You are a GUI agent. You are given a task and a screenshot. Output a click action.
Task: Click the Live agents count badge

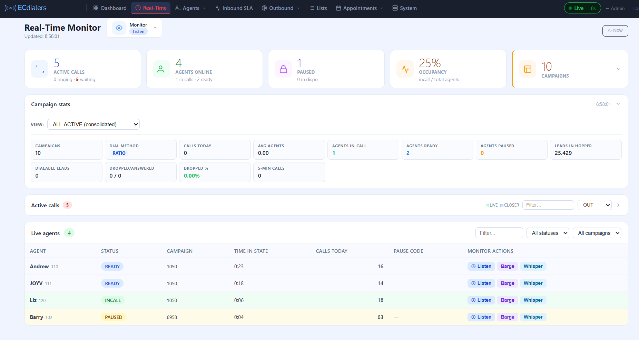pyautogui.click(x=69, y=233)
